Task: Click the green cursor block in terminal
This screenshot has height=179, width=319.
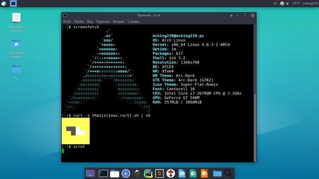Action: point(63,151)
